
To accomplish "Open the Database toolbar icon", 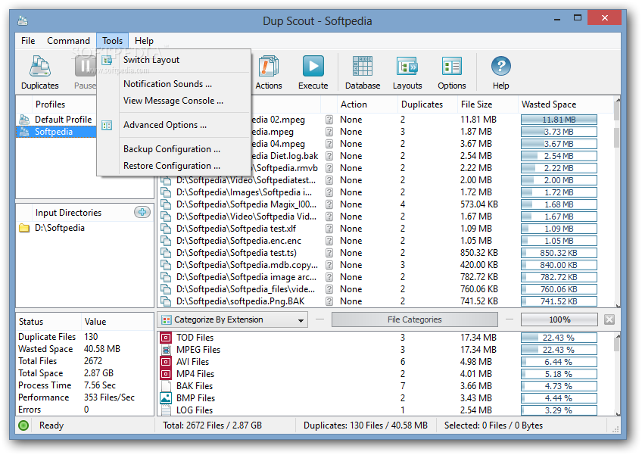I will (363, 73).
